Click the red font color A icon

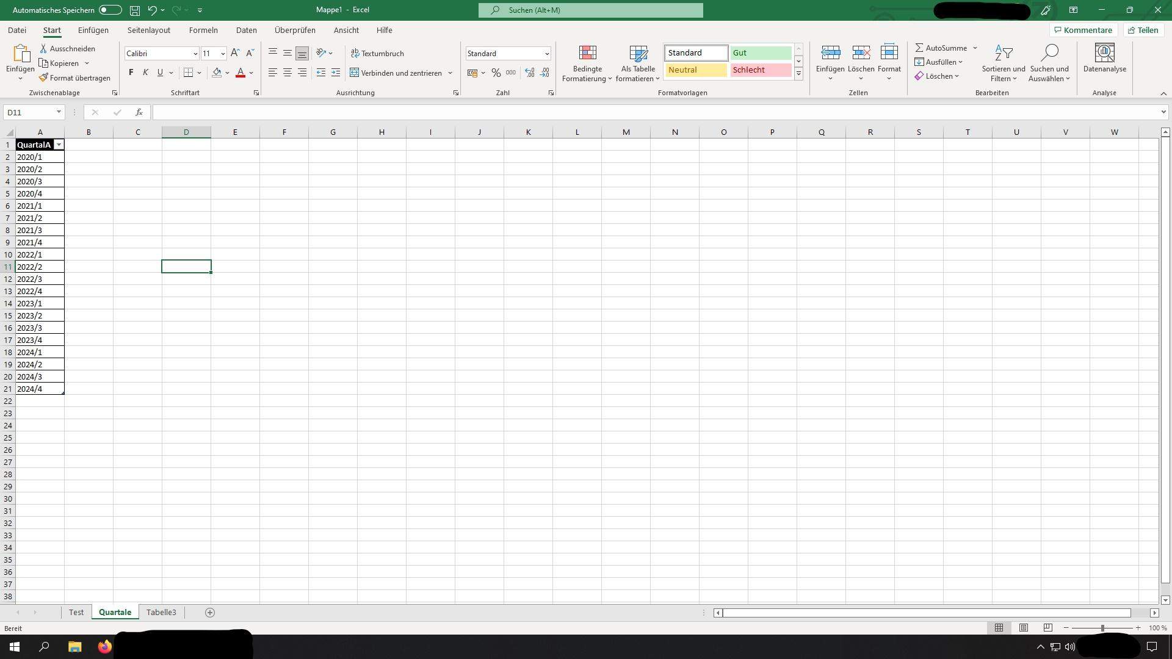(241, 73)
